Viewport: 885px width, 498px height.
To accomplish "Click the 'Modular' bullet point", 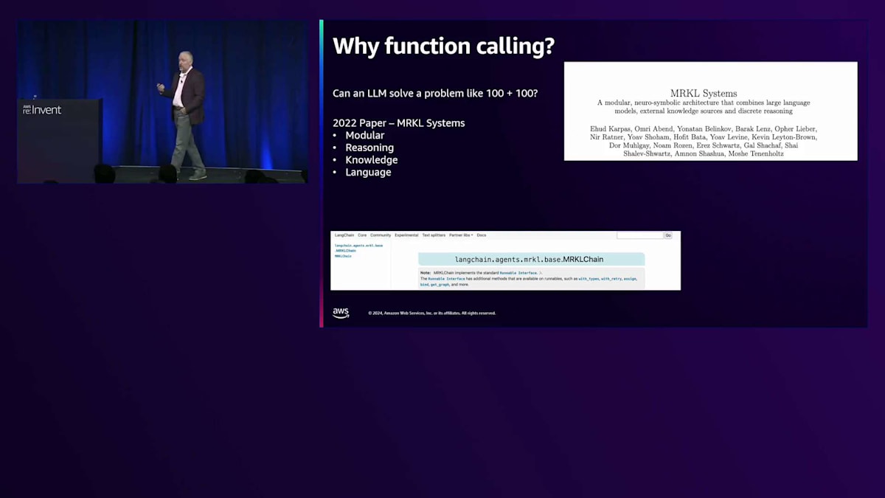I will pos(364,135).
